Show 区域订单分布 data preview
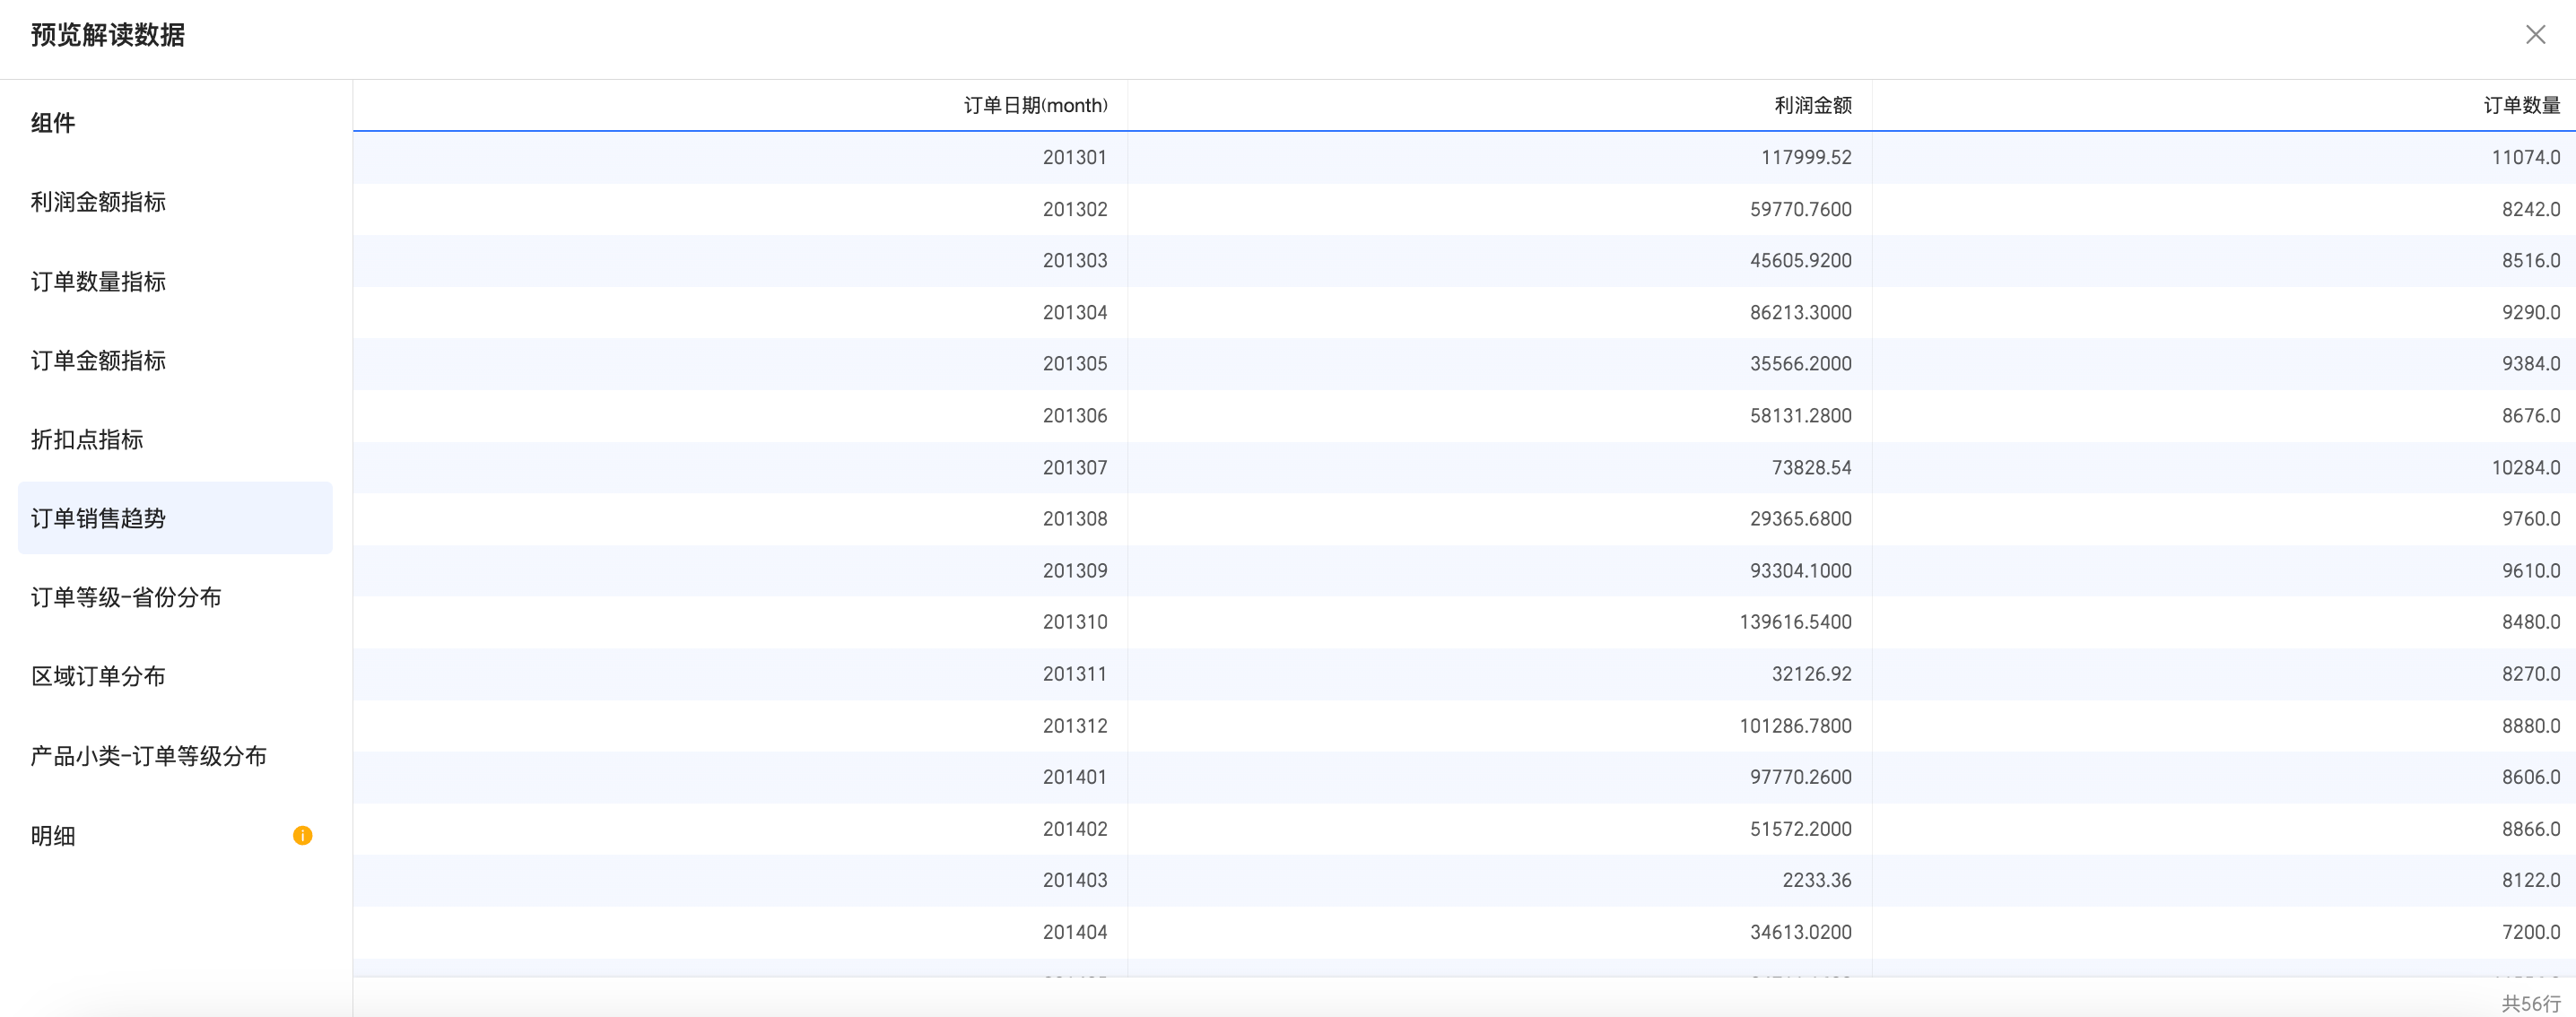The image size is (2576, 1017). tap(98, 677)
